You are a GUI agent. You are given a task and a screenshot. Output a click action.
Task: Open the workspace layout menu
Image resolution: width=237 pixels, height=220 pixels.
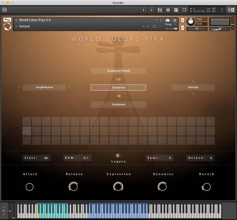tap(176, 10)
